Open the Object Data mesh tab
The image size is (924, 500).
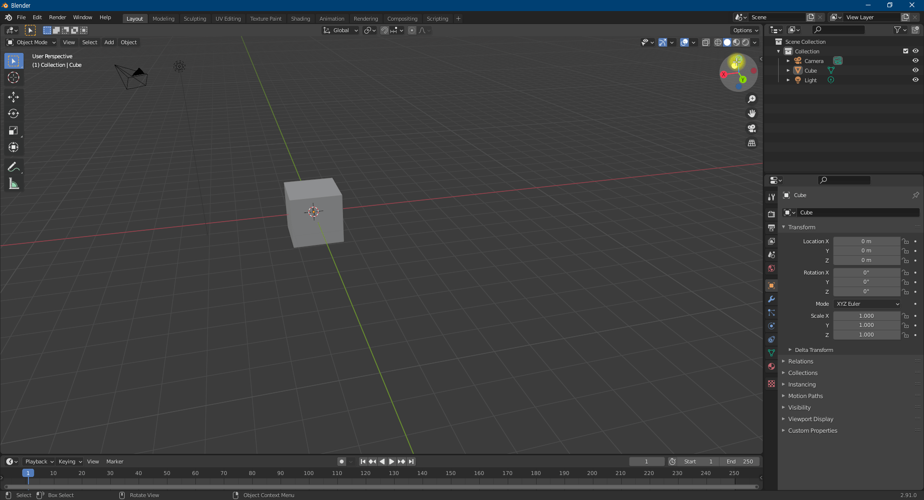771,353
